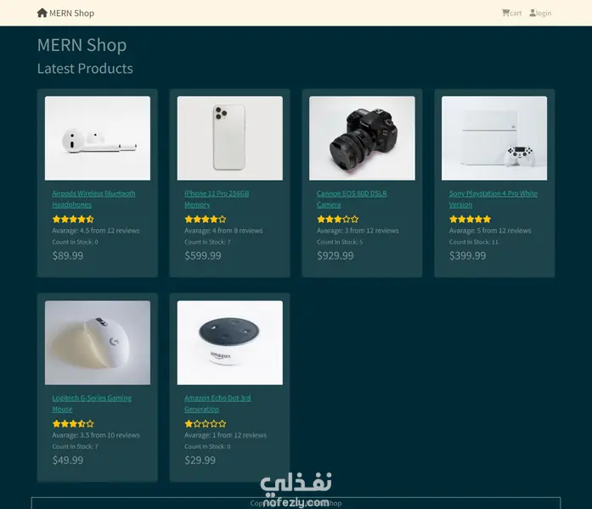Click the star rating for Amazon Echo Dot
The image size is (592, 509).
coord(206,424)
